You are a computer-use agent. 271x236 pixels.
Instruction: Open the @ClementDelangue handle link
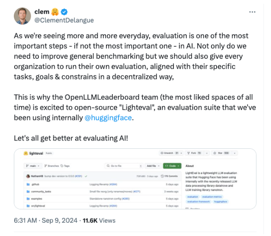64,20
